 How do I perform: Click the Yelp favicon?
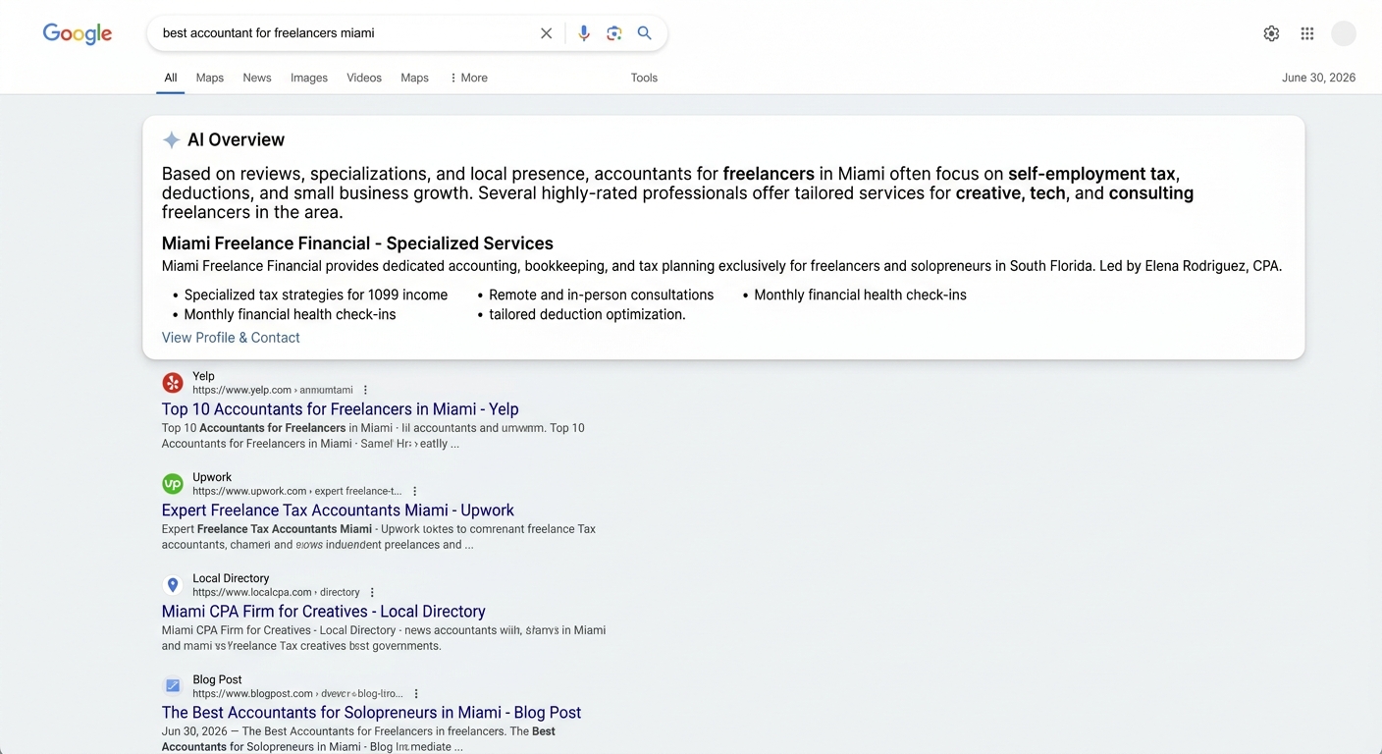[x=173, y=383]
